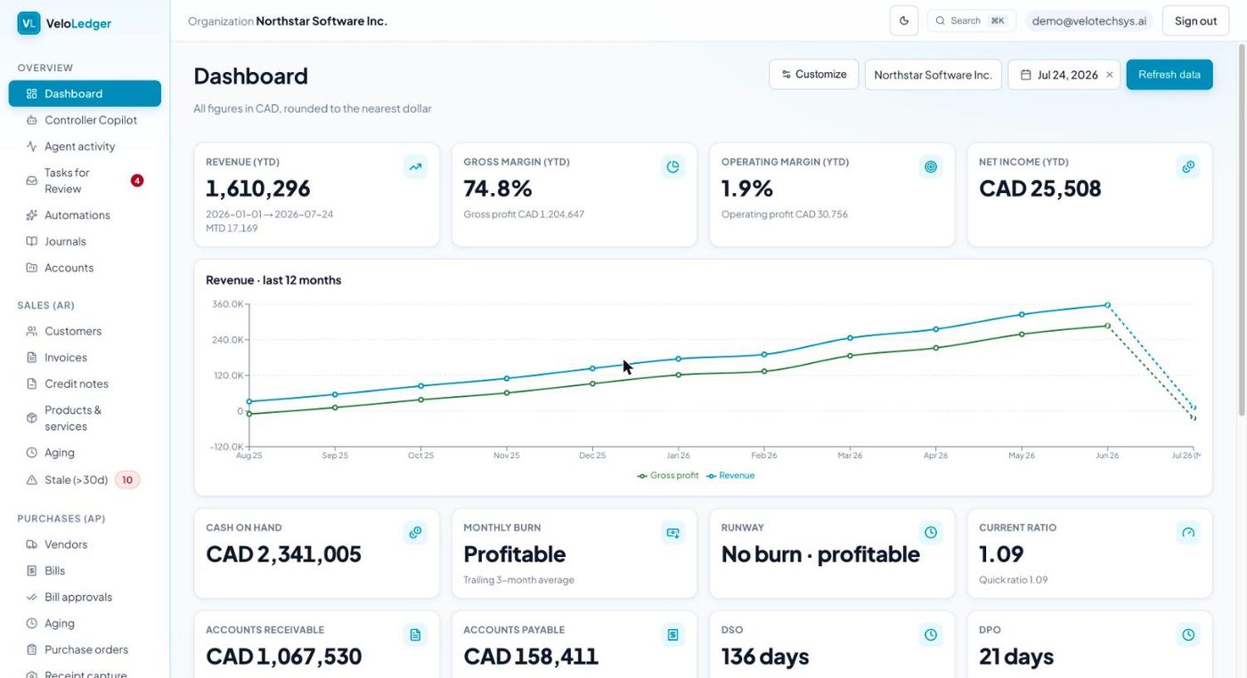The width and height of the screenshot is (1247, 678).
Task: Click the Revenue (YTD) trend arrow icon
Action: (415, 166)
